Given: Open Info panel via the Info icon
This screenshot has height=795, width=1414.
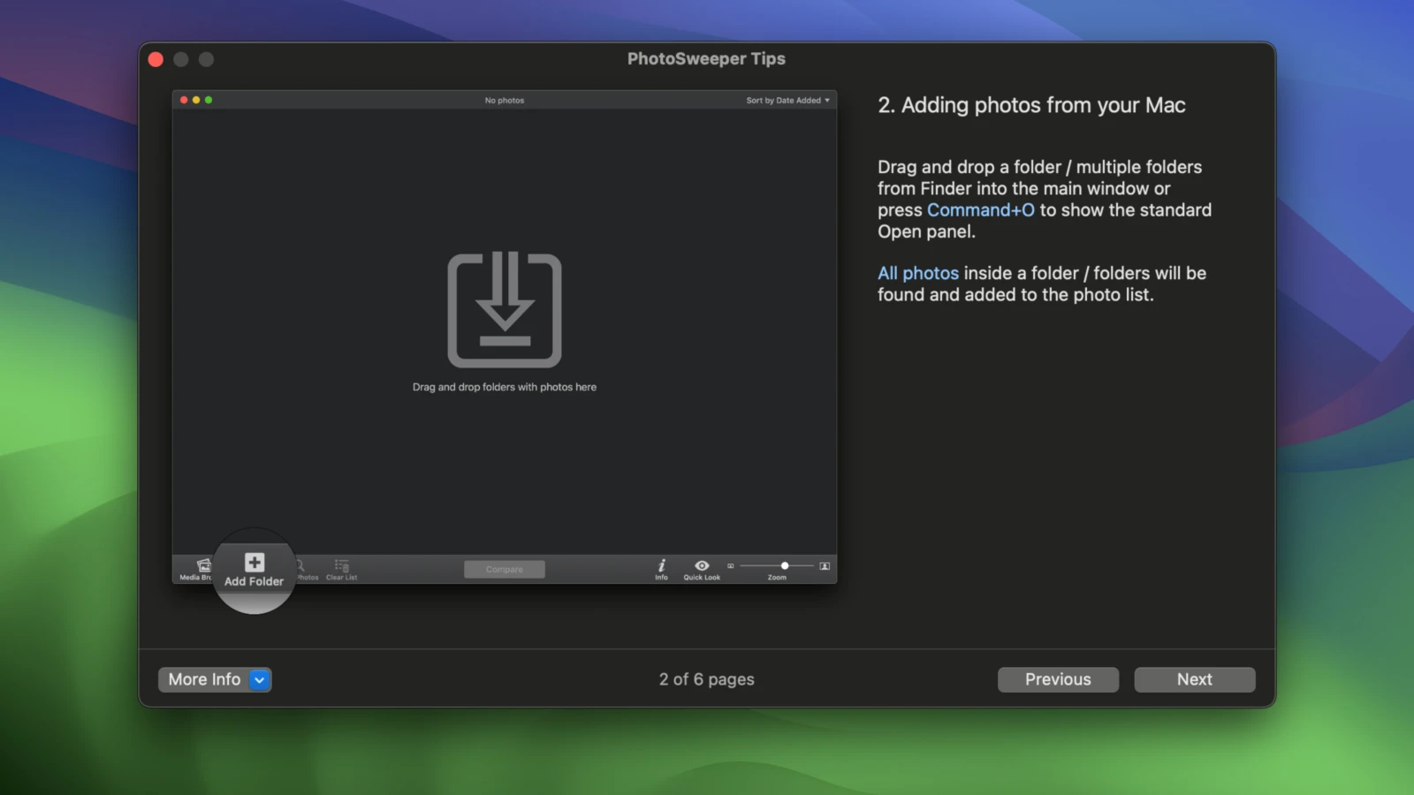Looking at the screenshot, I should 661,566.
